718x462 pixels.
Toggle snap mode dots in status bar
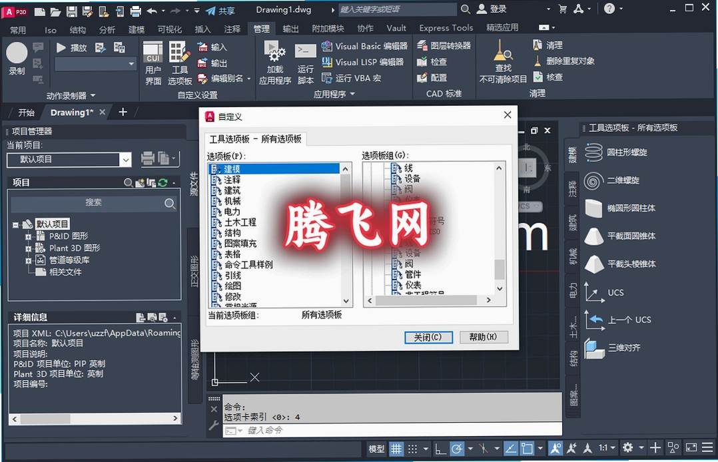coord(412,449)
